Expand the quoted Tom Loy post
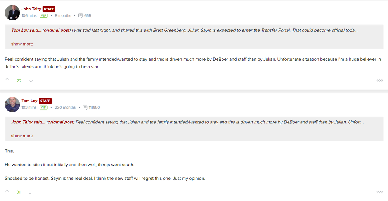The width and height of the screenshot is (388, 201). coord(22,44)
